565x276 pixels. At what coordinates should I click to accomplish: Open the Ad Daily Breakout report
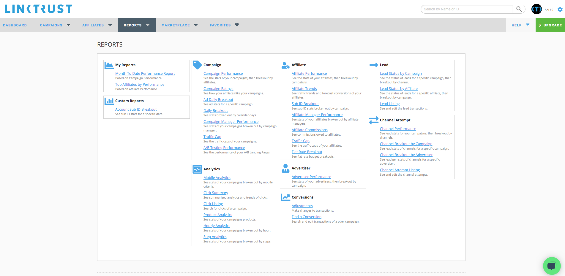218,100
